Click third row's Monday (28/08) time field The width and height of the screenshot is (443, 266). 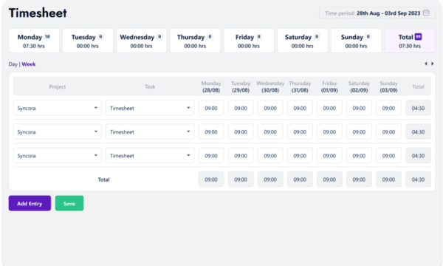[x=211, y=155]
